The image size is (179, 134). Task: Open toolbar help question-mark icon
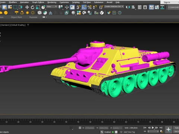pos(120,13)
